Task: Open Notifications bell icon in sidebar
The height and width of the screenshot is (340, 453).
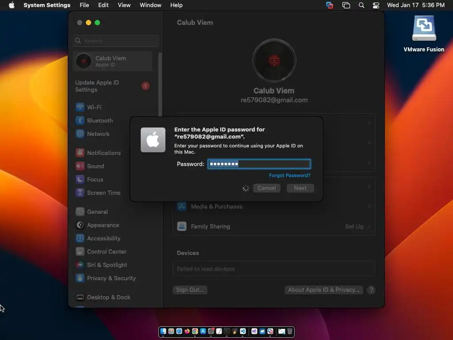Action: 80,153
